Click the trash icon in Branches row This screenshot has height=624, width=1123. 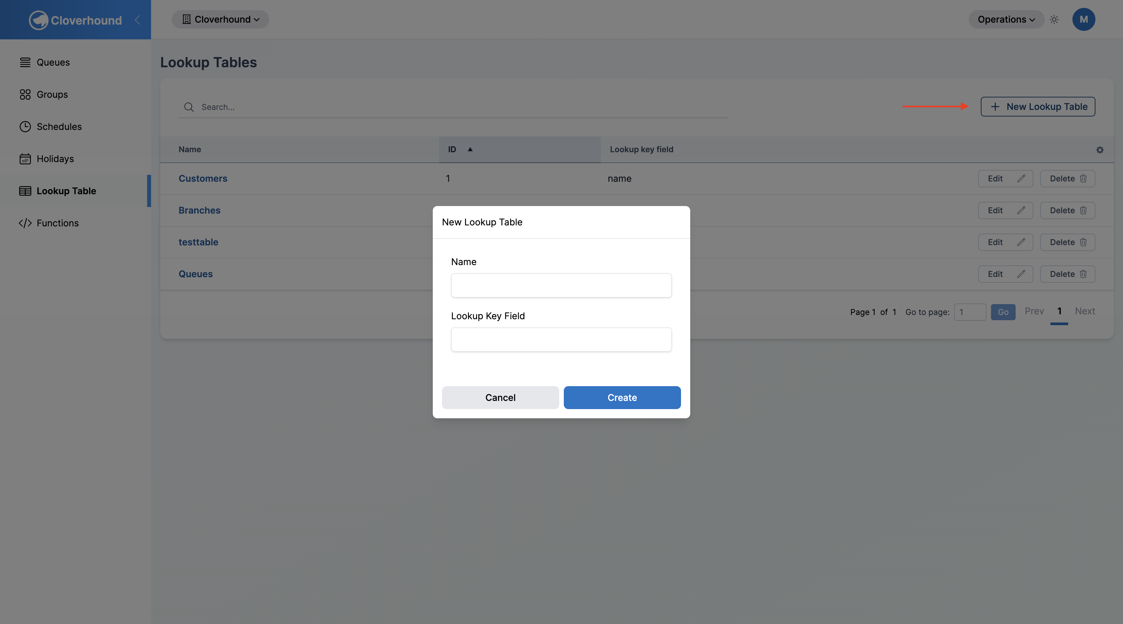1083,210
